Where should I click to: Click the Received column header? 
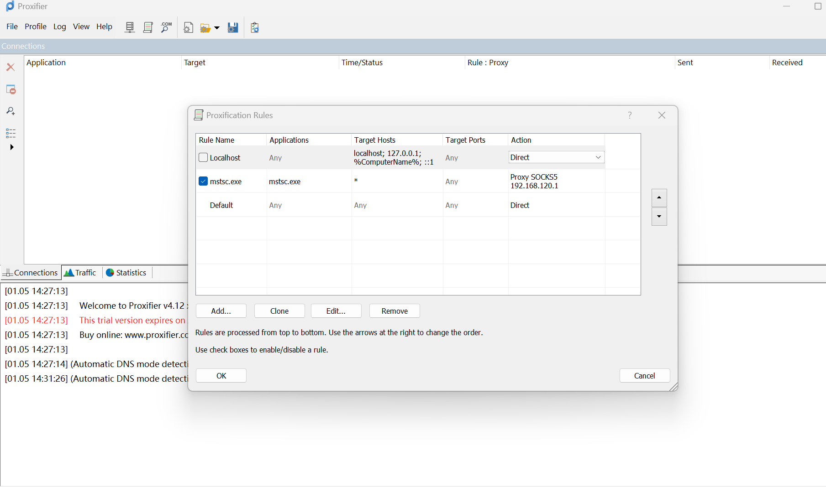coord(798,62)
